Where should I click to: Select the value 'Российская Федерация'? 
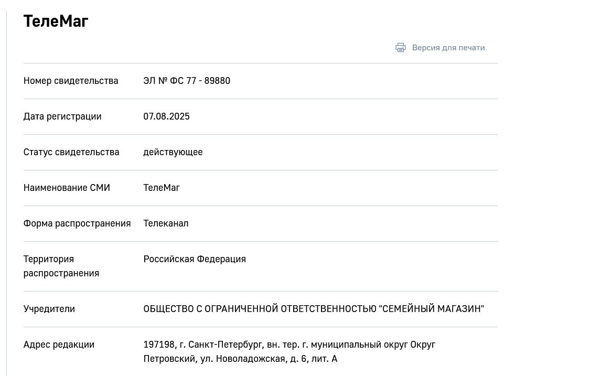[x=195, y=259]
